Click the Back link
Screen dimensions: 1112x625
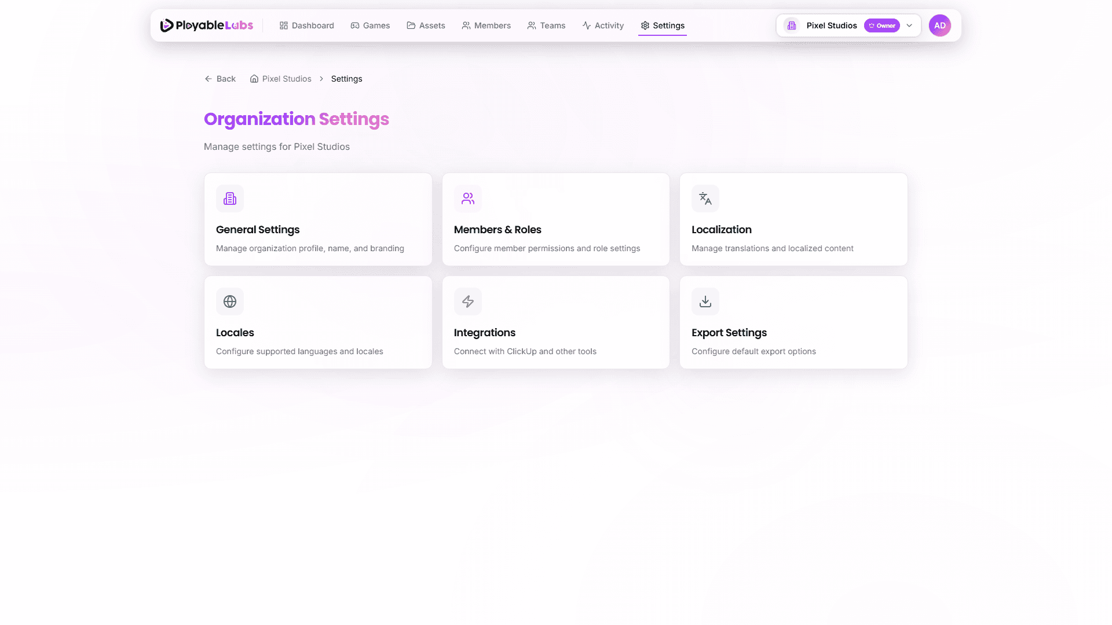220,78
